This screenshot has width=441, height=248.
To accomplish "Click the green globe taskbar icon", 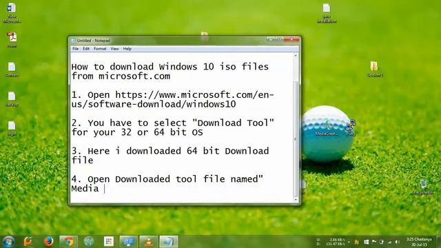I will 89,242.
